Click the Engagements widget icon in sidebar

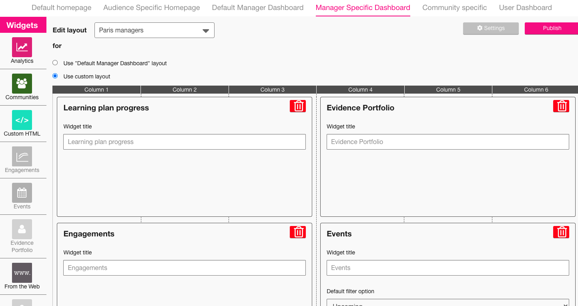pos(22,156)
